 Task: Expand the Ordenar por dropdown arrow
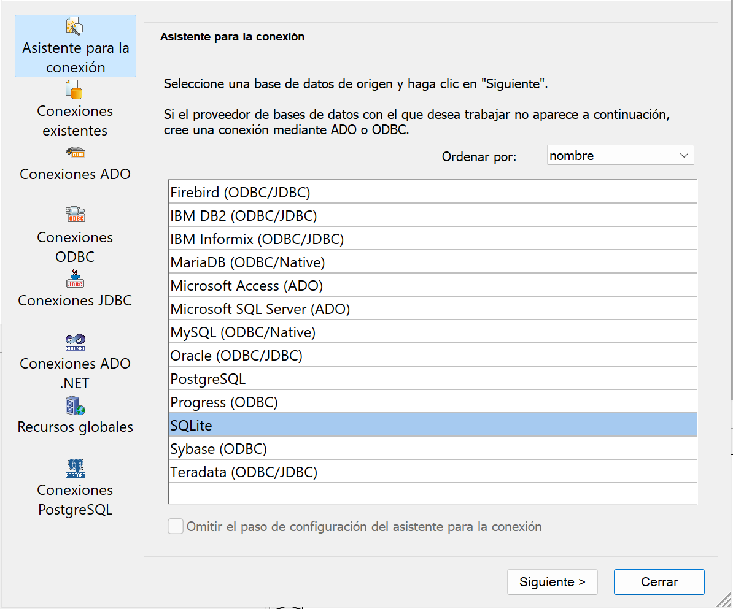click(684, 156)
